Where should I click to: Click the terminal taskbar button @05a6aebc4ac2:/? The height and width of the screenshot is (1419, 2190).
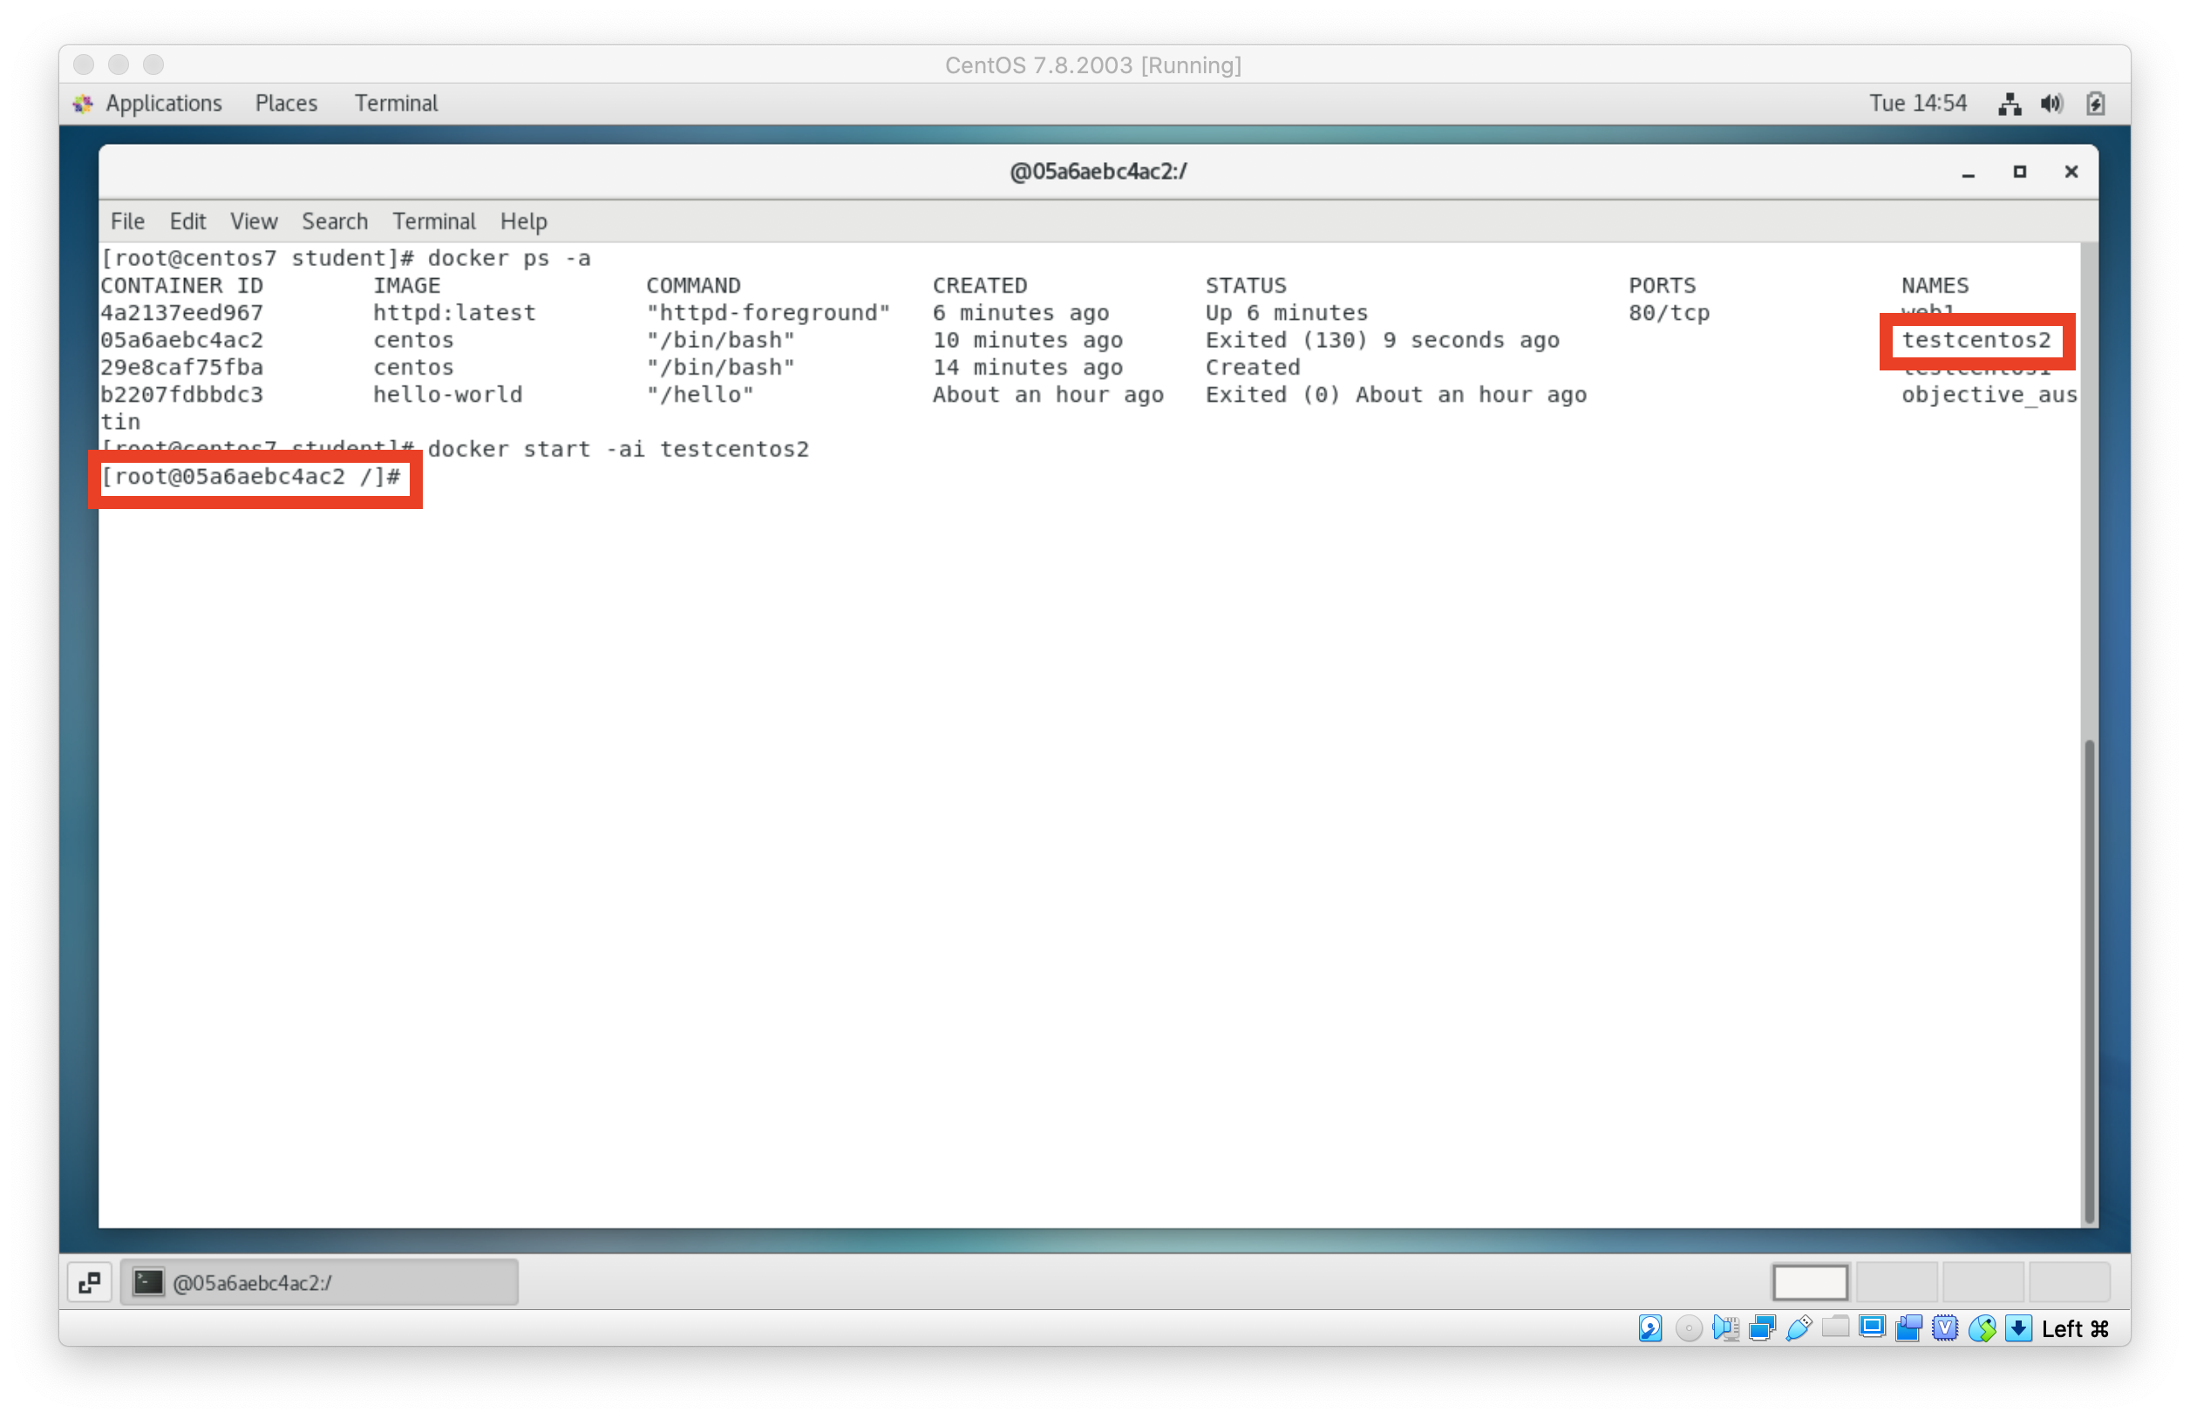tap(319, 1282)
